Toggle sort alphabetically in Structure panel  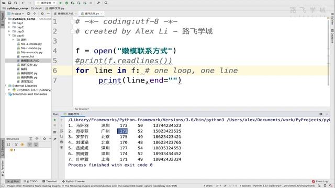[9, 145]
